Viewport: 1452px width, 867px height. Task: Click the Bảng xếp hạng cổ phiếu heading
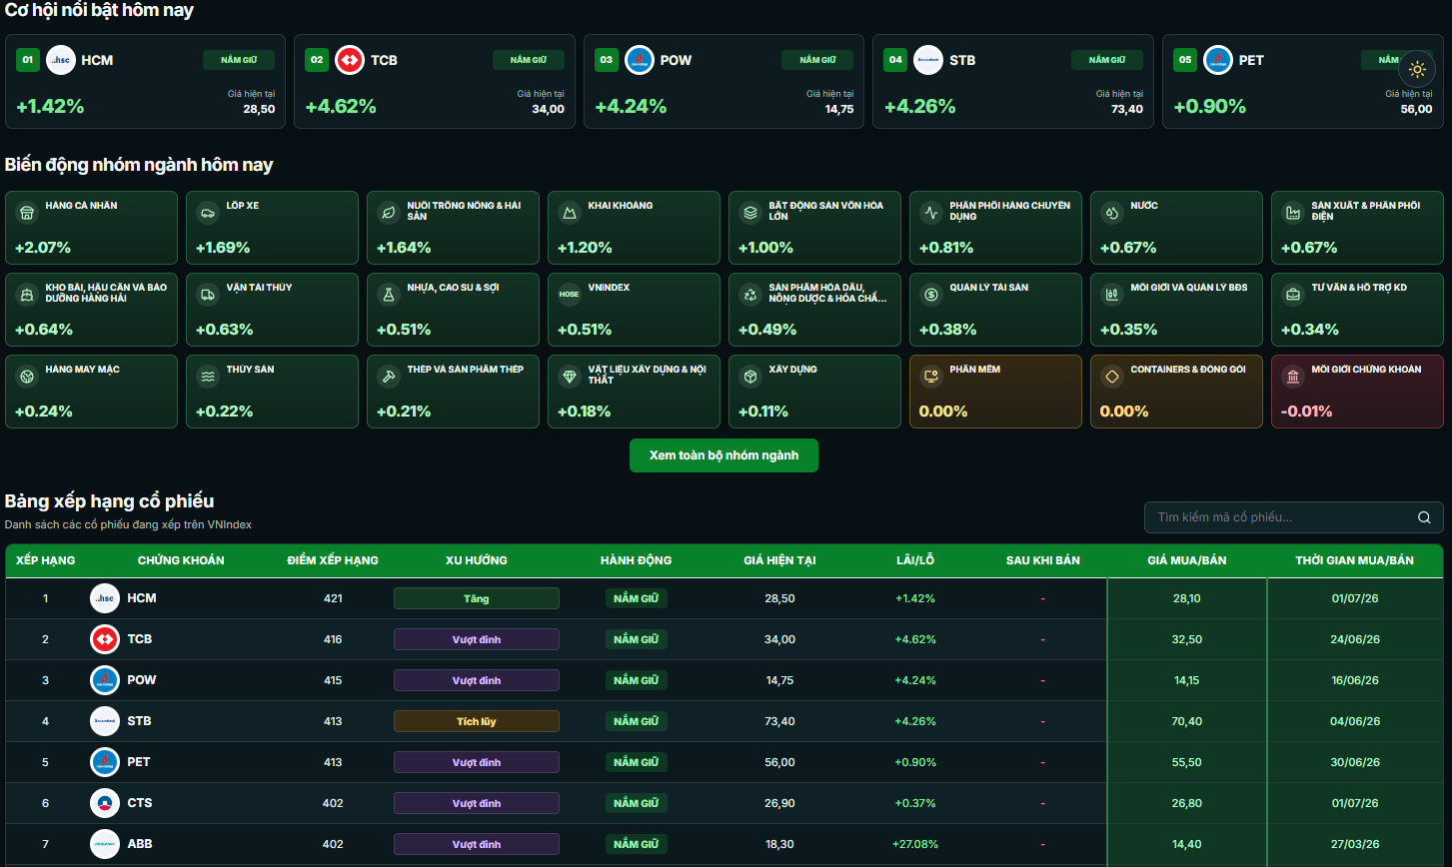pyautogui.click(x=110, y=501)
